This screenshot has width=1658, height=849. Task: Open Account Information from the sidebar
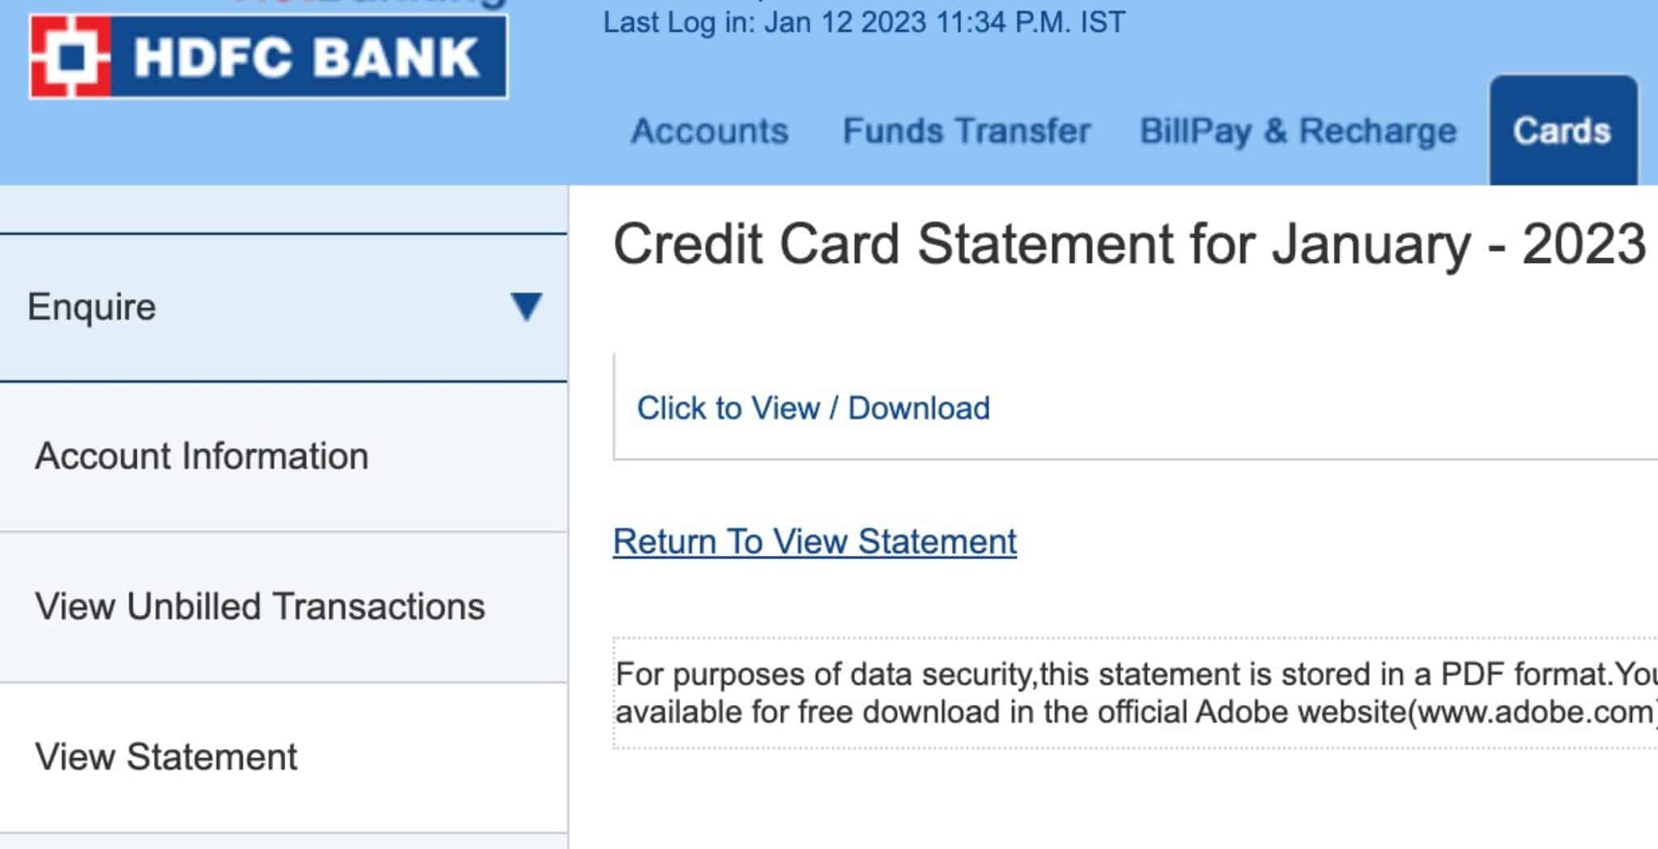199,456
